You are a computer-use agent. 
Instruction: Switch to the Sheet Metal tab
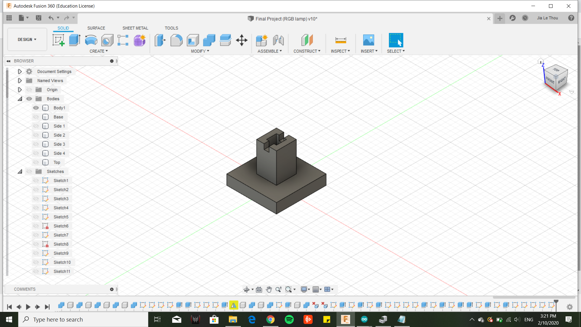pos(135,28)
